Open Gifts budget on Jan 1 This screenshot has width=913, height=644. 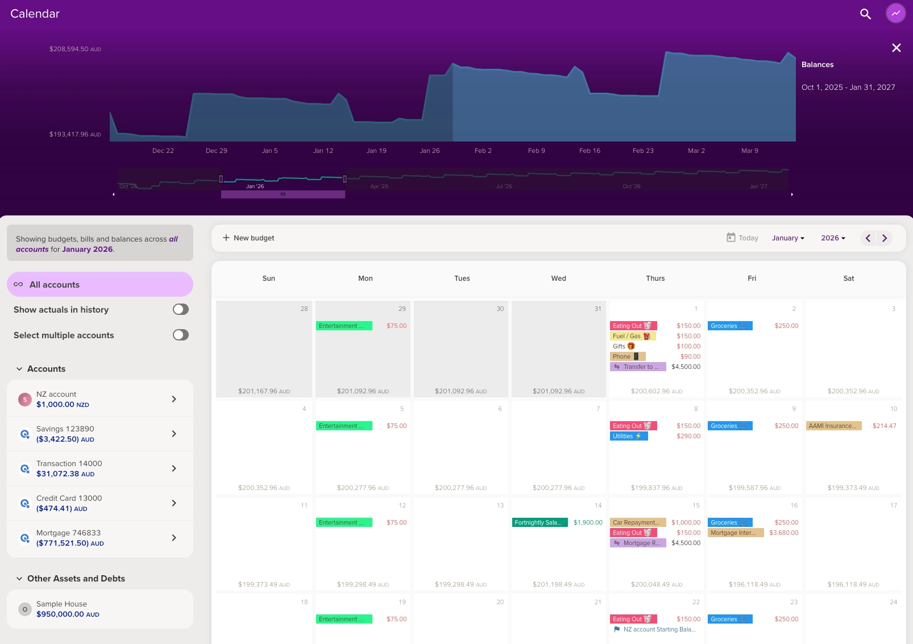[x=624, y=346]
